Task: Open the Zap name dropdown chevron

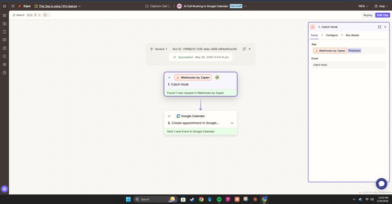Action: 245,6
